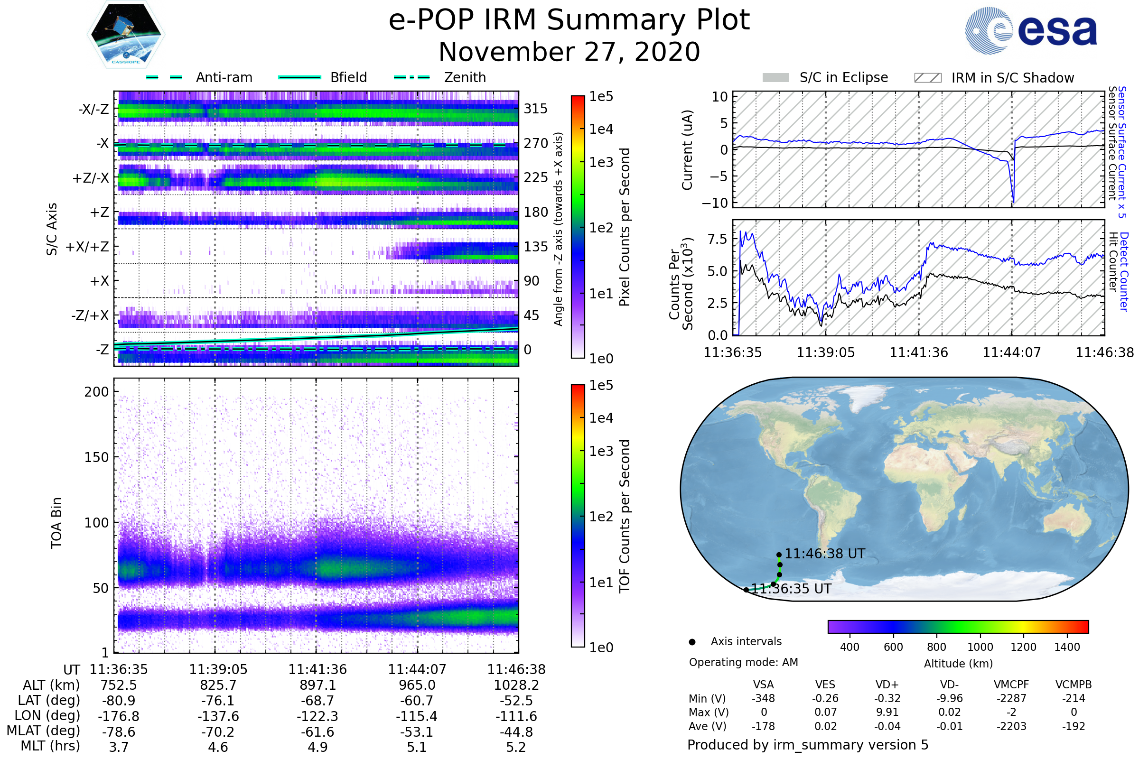Click the Operating mode: AM text
This screenshot has height=759, width=1139.
click(743, 662)
